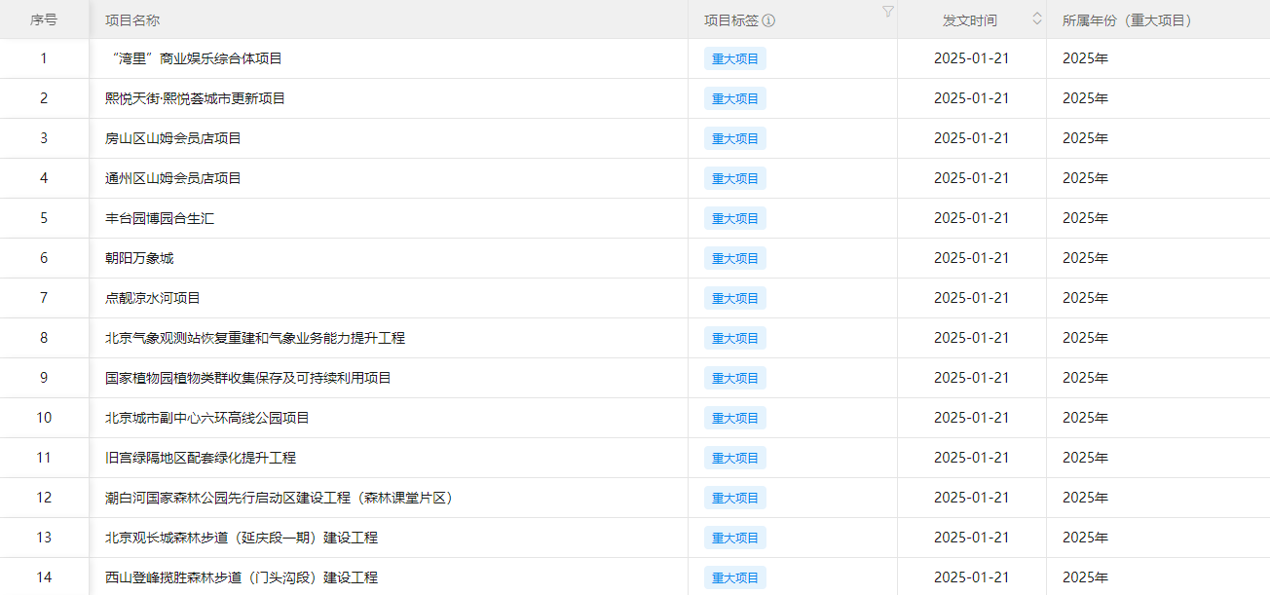1270x595 pixels.
Task: Open the filter funnel in 项目标签 column
Action: click(x=887, y=12)
